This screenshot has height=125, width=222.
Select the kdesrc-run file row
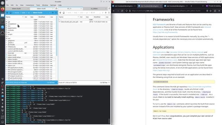point(31,66)
